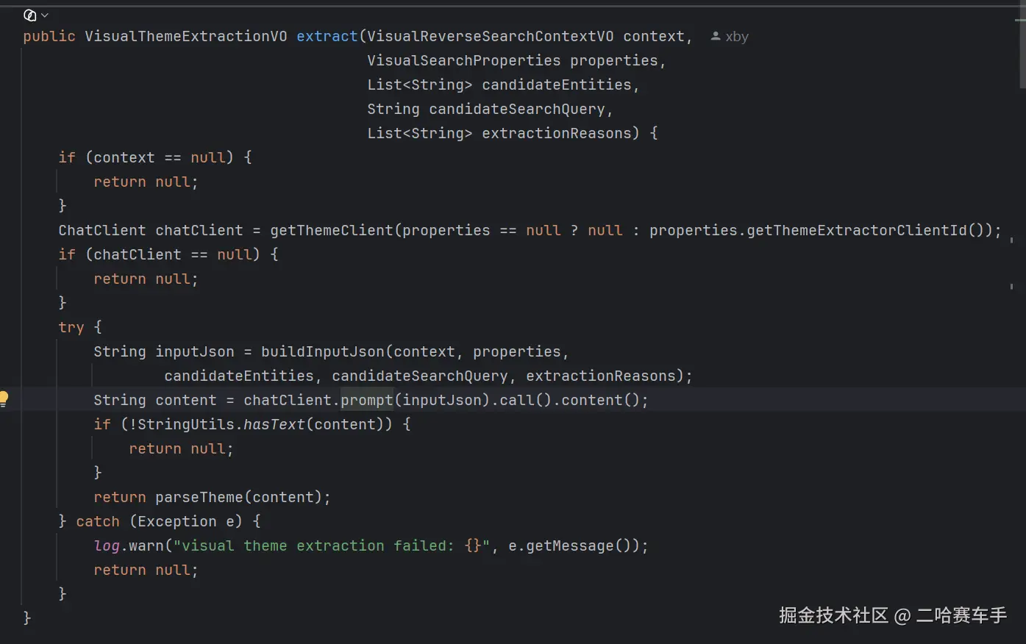
Task: Click 'extractionReasons' in the method signature
Action: point(557,133)
